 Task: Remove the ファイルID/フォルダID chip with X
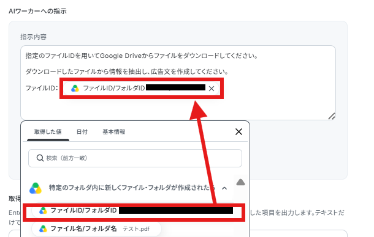[212, 89]
